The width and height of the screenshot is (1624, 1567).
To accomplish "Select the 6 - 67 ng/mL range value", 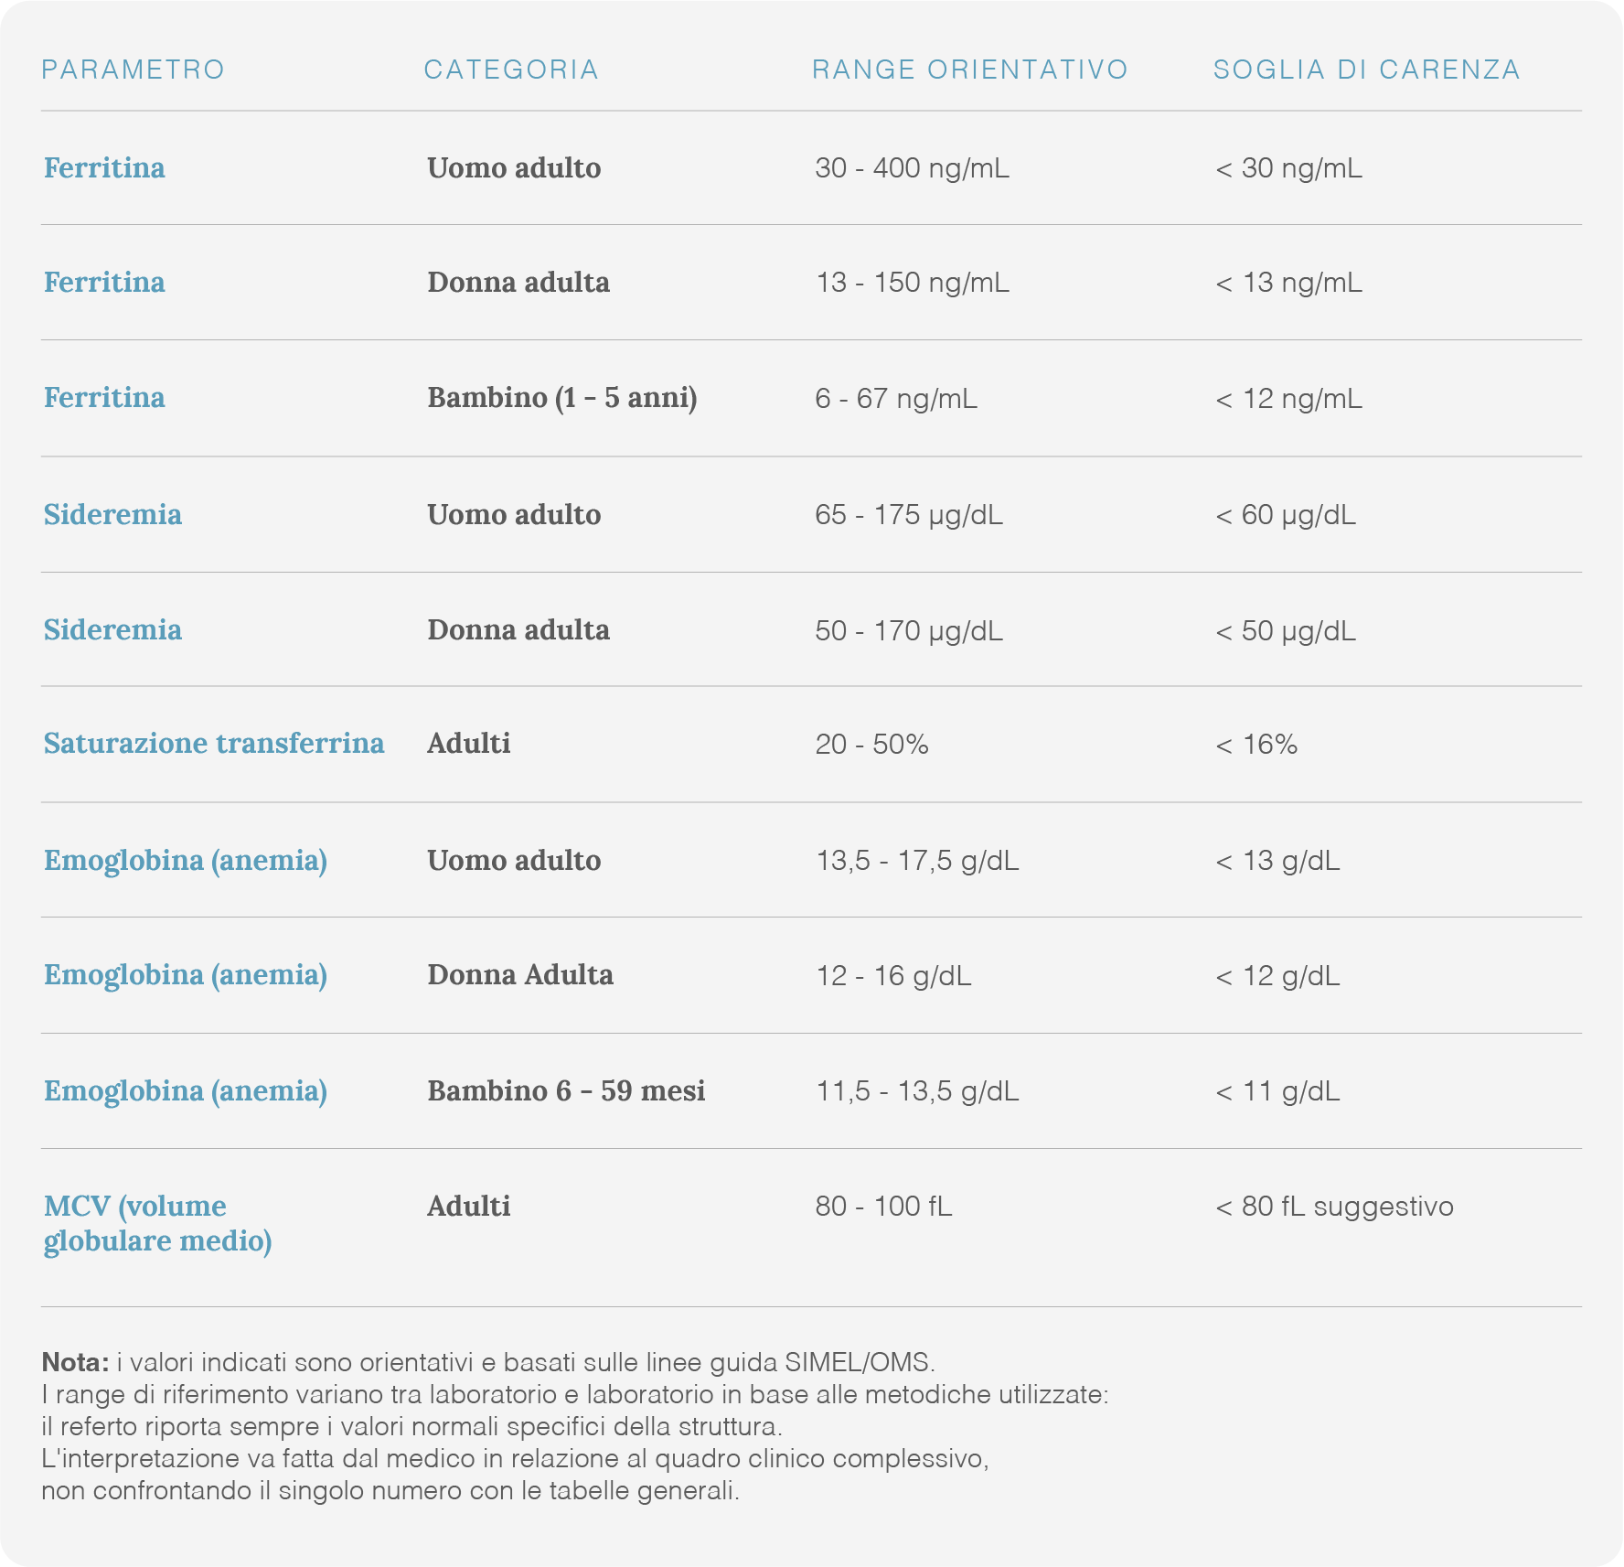I will 896,399.
